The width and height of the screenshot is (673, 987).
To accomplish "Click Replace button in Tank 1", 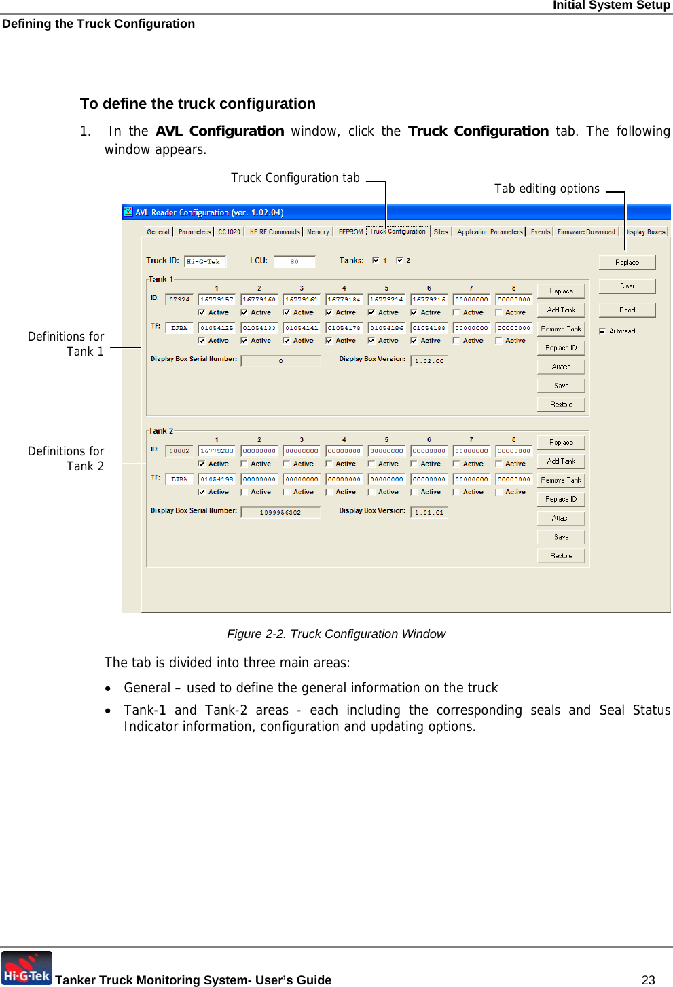I will pos(561,291).
